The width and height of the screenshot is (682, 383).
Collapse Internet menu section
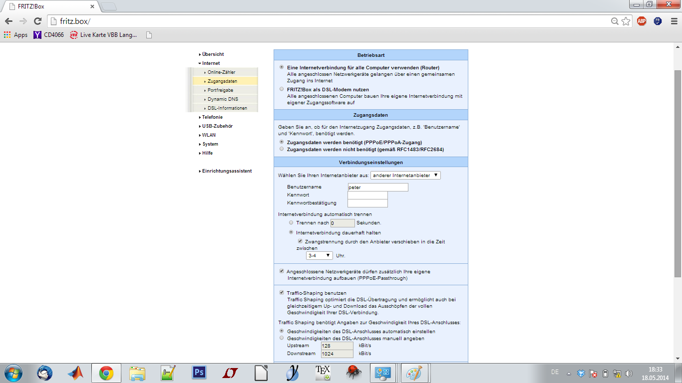(211, 63)
